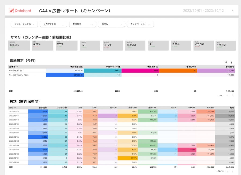241x175 pixels.
Task: Click the ¥457,122 total predicted cost
Action: [230, 91]
